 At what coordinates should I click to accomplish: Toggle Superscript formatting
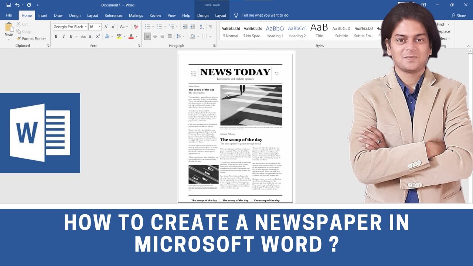[x=98, y=36]
